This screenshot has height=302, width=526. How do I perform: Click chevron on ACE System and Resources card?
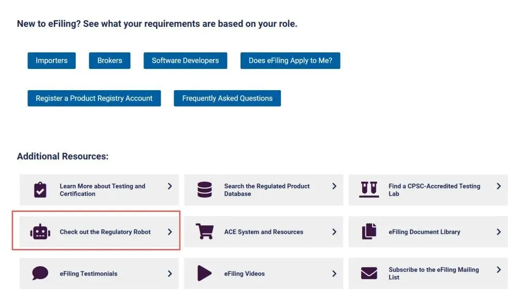click(x=334, y=232)
